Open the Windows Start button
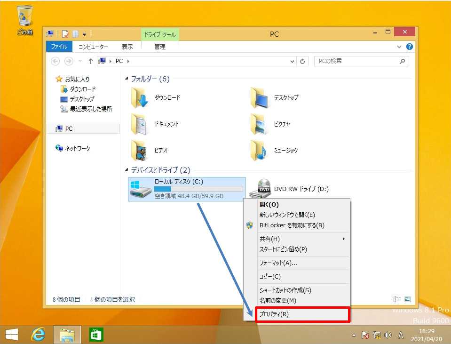This screenshot has width=451, height=344. pyautogui.click(x=11, y=335)
